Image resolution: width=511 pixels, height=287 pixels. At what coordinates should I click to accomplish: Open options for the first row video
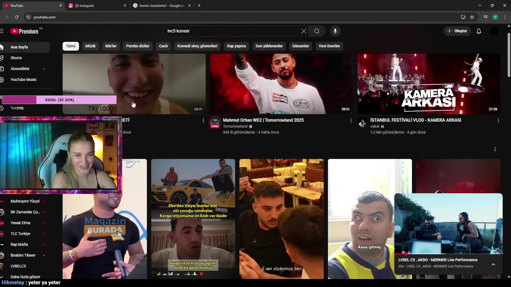coord(203,120)
